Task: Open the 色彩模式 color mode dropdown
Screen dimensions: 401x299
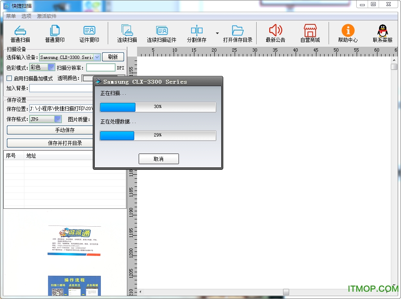Action: pos(51,67)
